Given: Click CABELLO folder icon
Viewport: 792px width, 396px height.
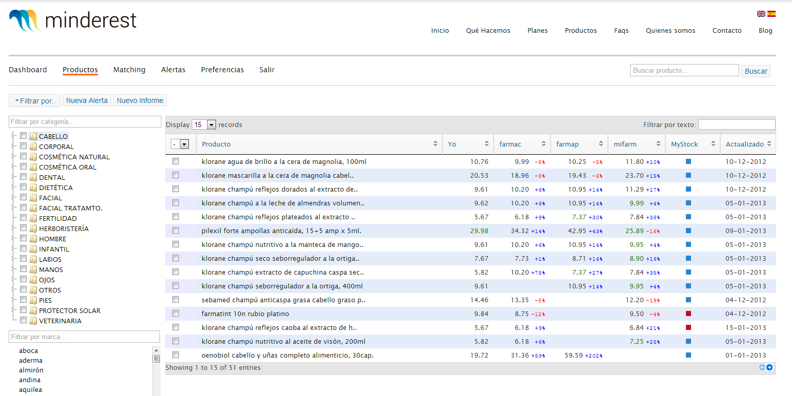Looking at the screenshot, I should point(33,136).
